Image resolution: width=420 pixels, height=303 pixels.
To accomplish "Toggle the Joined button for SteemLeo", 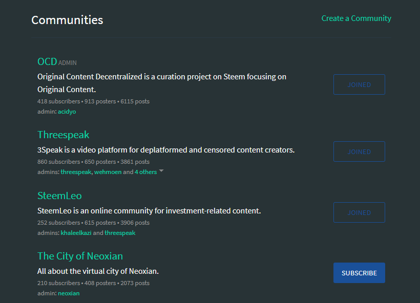I will pyautogui.click(x=359, y=212).
